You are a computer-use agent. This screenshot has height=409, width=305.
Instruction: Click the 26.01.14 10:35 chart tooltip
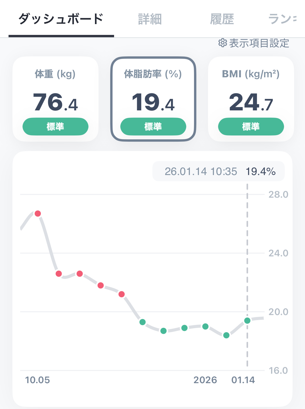tap(219, 171)
